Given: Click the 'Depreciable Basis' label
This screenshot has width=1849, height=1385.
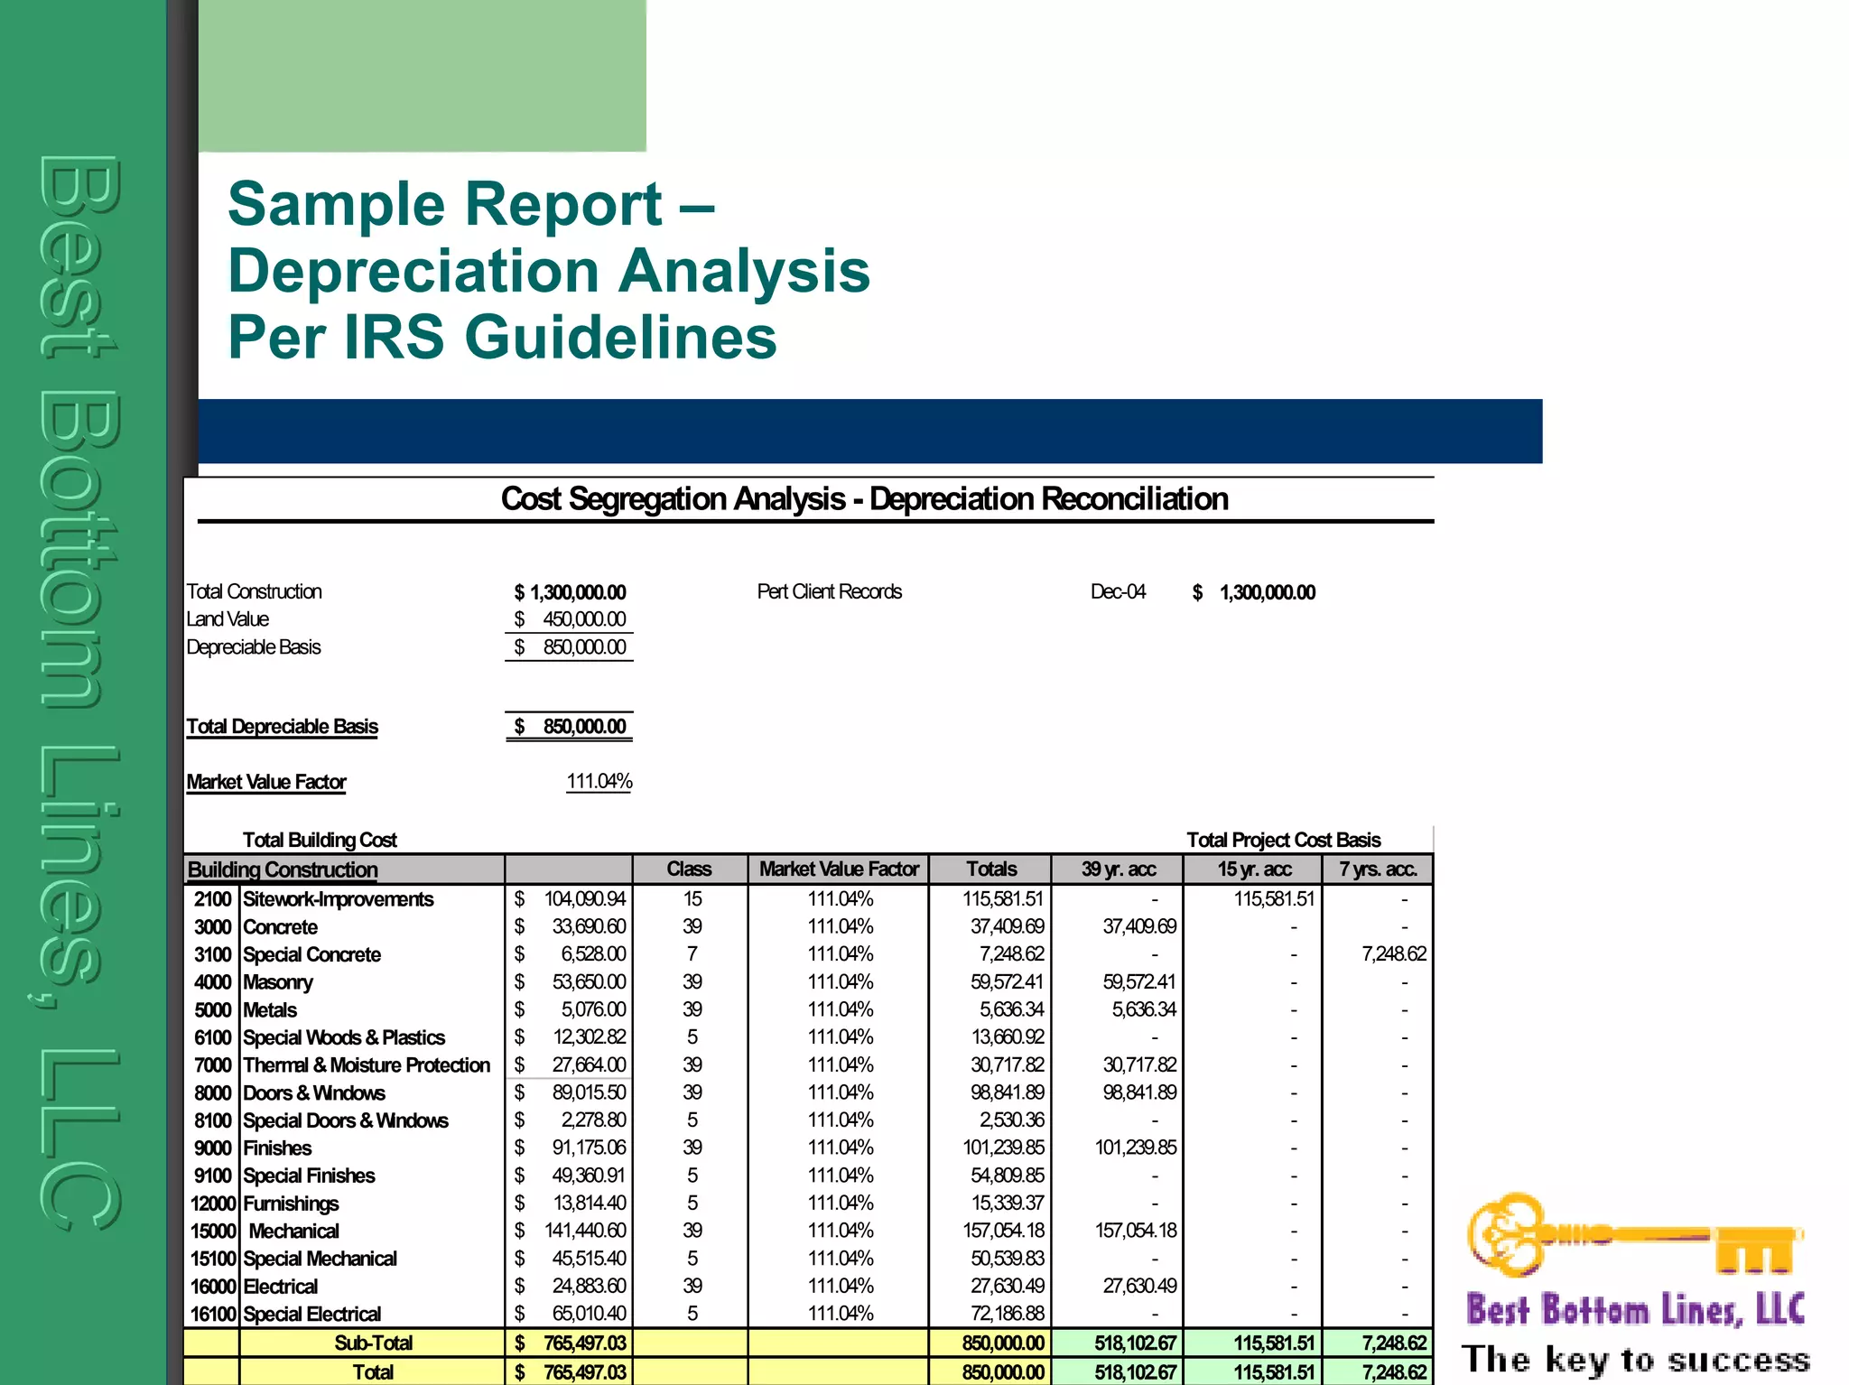Looking at the screenshot, I should click(x=253, y=647).
